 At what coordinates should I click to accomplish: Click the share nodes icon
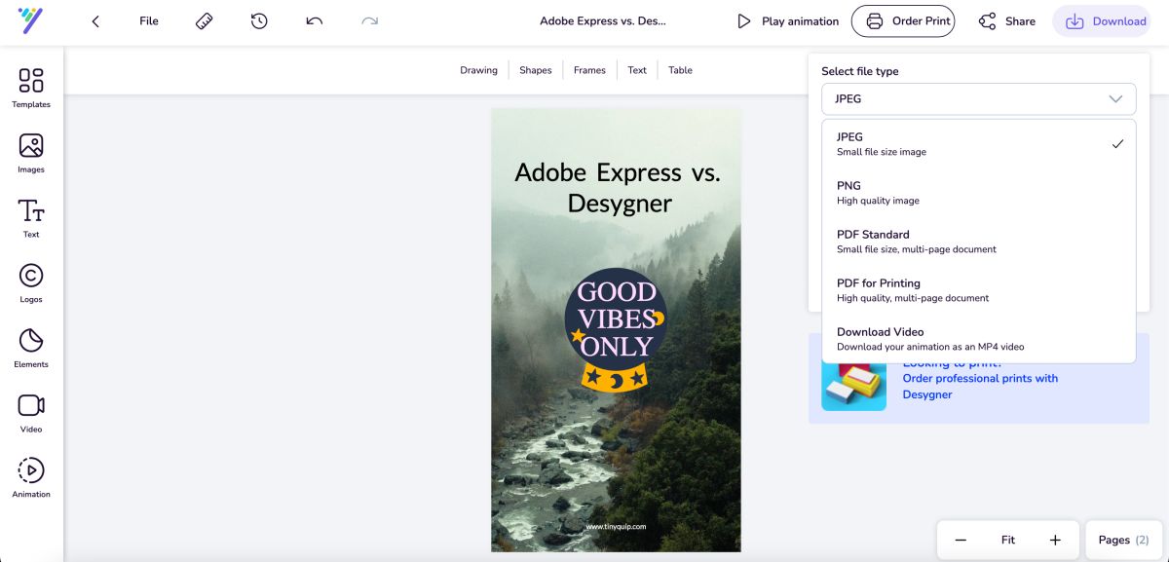point(987,20)
